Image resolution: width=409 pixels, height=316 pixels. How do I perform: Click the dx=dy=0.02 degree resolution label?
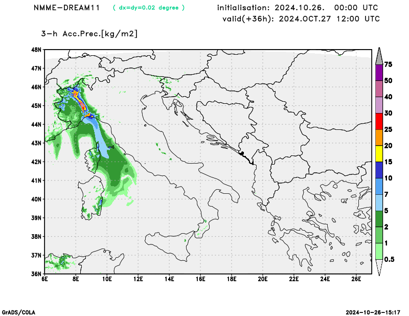(x=149, y=8)
